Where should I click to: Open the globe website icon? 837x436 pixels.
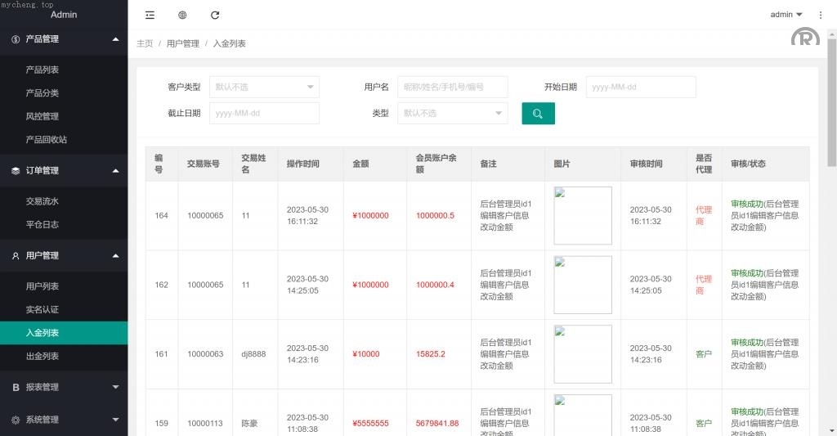pos(182,15)
